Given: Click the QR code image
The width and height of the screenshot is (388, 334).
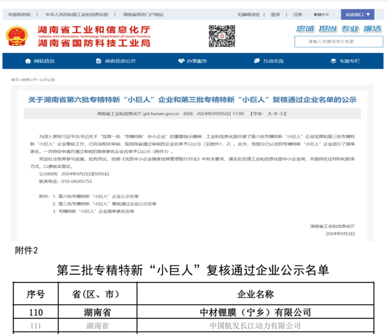Looking at the screenshot, I should pos(221,36).
